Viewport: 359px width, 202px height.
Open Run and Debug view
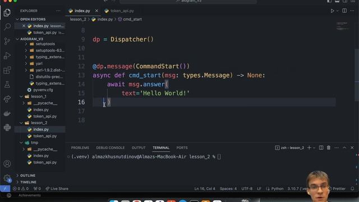(x=7, y=56)
